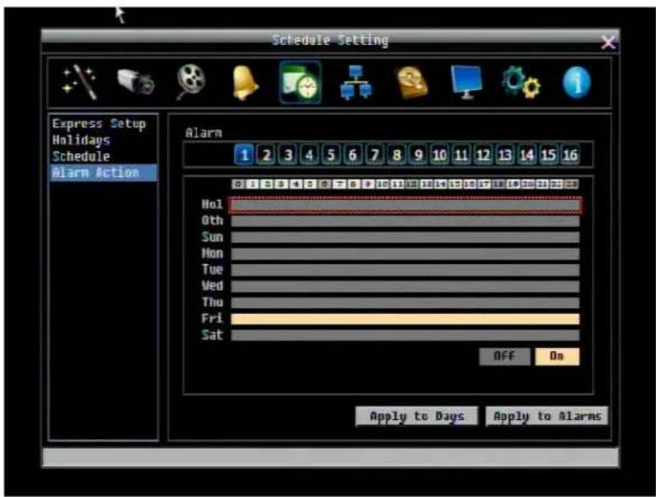The width and height of the screenshot is (656, 497).
Task: Open the hard disk storage icon
Action: [x=412, y=83]
